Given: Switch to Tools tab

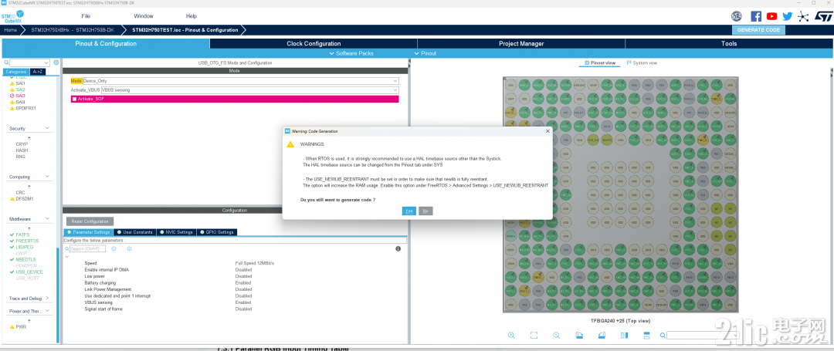Looking at the screenshot, I should tap(729, 43).
